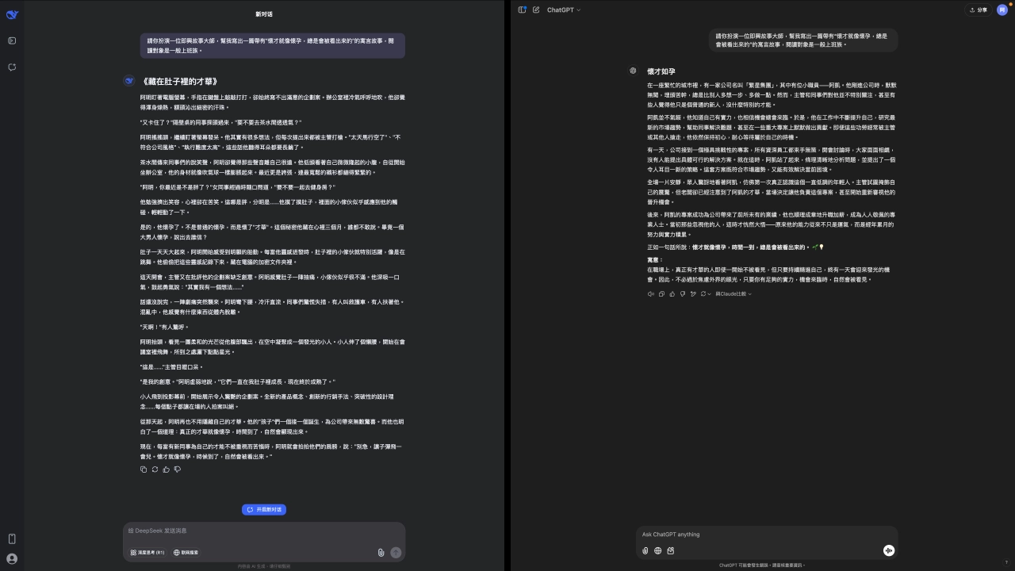Click DeepSeek send message arrow button
Image resolution: width=1015 pixels, height=571 pixels.
tap(396, 553)
